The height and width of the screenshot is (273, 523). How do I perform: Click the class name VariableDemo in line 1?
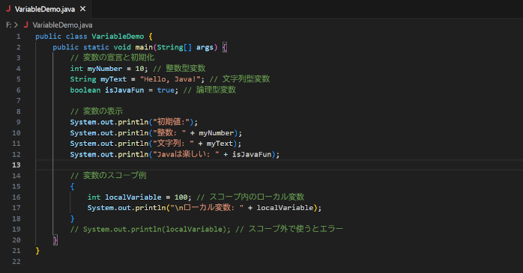pos(118,37)
